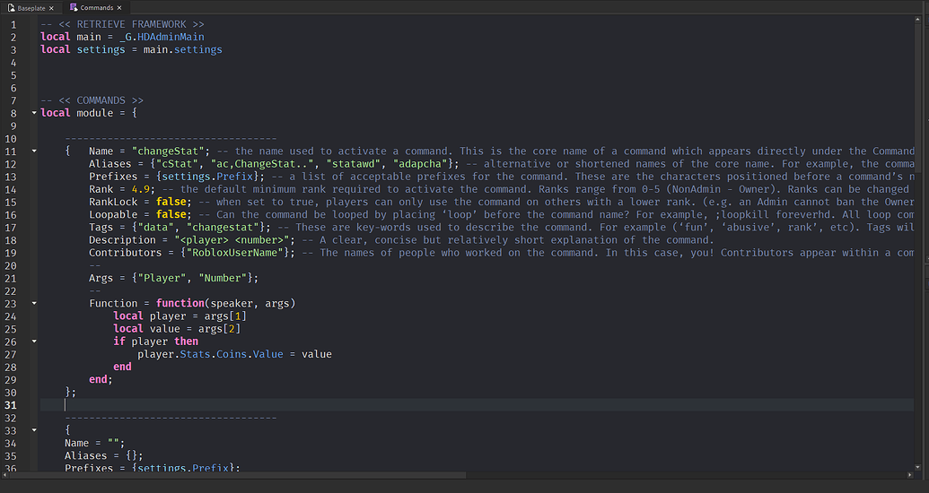Screen dimensions: 929x493
Task: Switch to the Baseplate tab
Action: pos(31,7)
